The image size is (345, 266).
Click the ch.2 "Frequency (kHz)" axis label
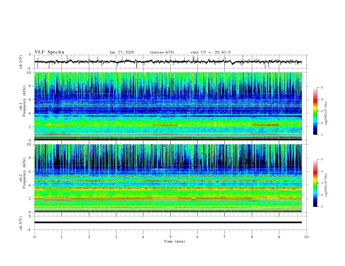pyautogui.click(x=24, y=173)
